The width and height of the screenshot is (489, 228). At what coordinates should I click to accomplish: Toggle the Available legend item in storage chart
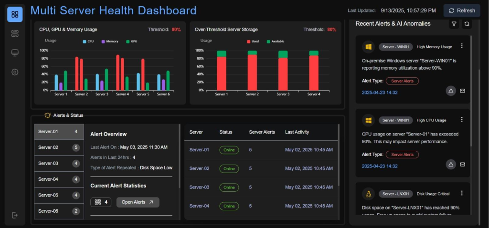tap(276, 41)
